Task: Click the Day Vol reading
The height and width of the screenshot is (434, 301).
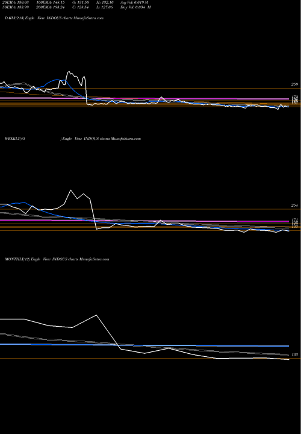Action: [135, 7]
